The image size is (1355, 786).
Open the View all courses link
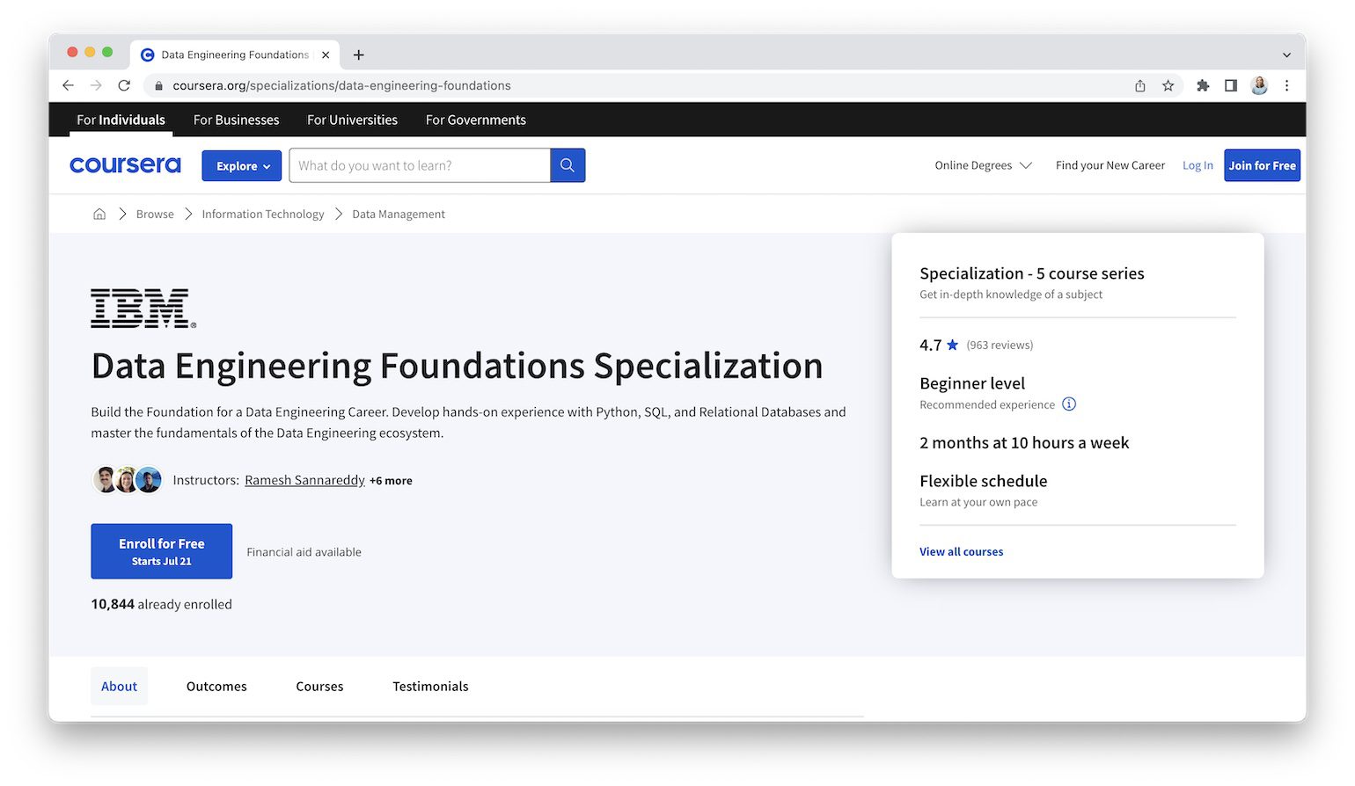(961, 552)
